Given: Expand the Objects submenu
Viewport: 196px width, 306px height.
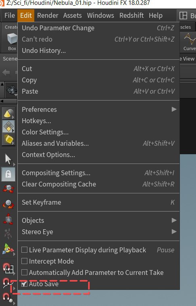Looking at the screenshot, I should click(x=98, y=220).
